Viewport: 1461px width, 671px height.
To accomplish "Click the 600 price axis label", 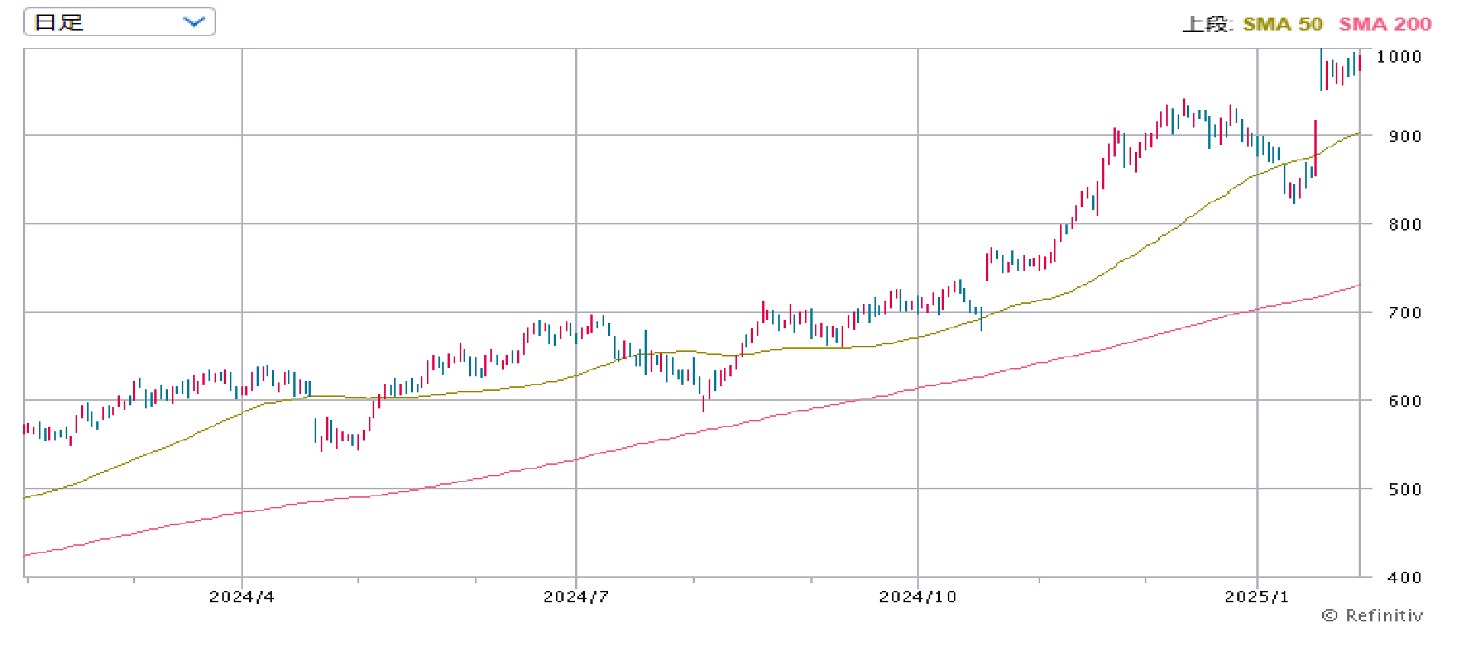I will (x=1404, y=402).
